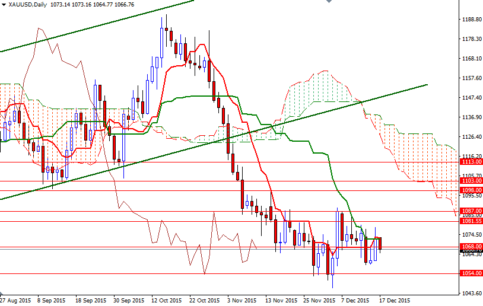This screenshot has height=306, width=483.
Task: Open the dropdown arrow beside XAUUSD,Daily
Action: (x=3, y=4)
